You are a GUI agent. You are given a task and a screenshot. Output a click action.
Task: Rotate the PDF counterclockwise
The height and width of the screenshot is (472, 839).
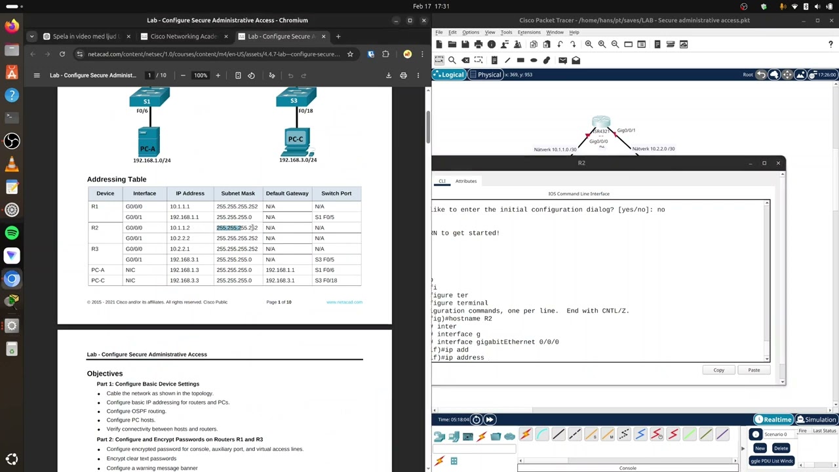coord(251,75)
